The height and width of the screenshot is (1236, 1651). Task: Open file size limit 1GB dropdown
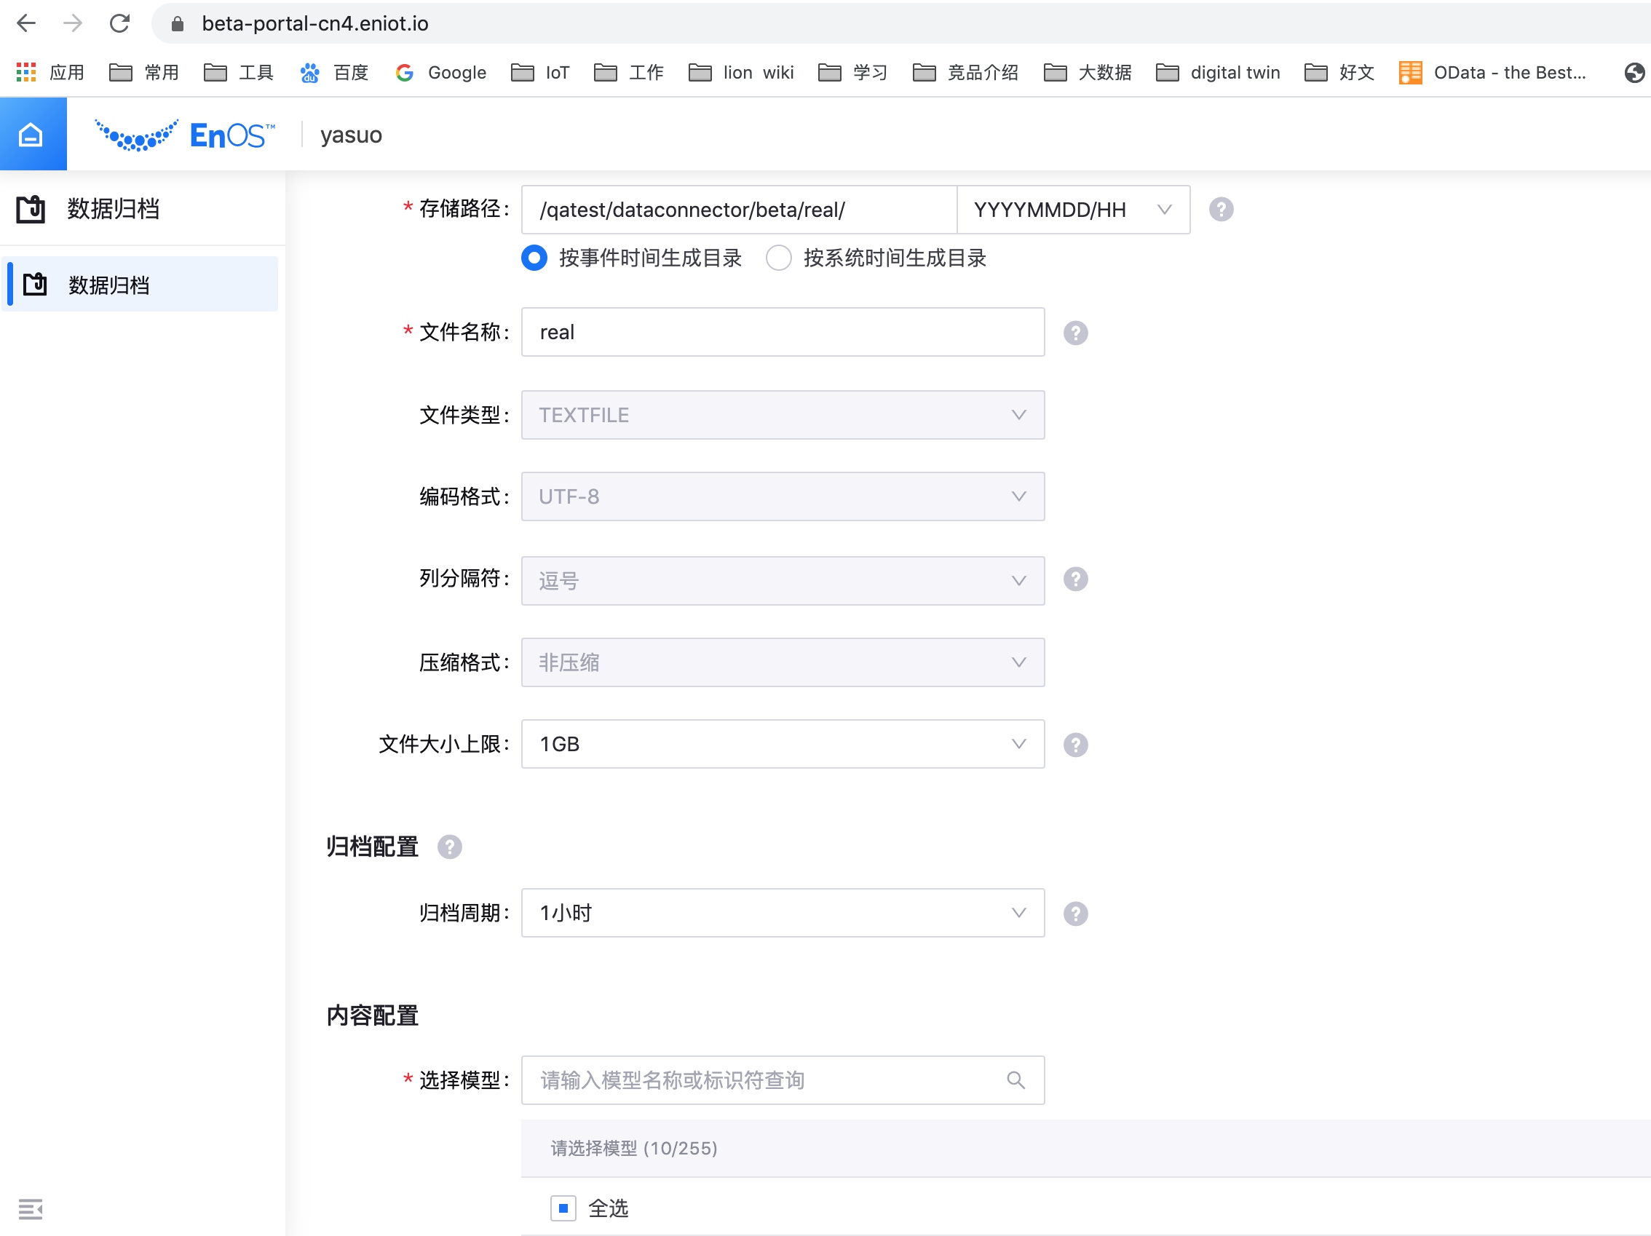click(783, 744)
